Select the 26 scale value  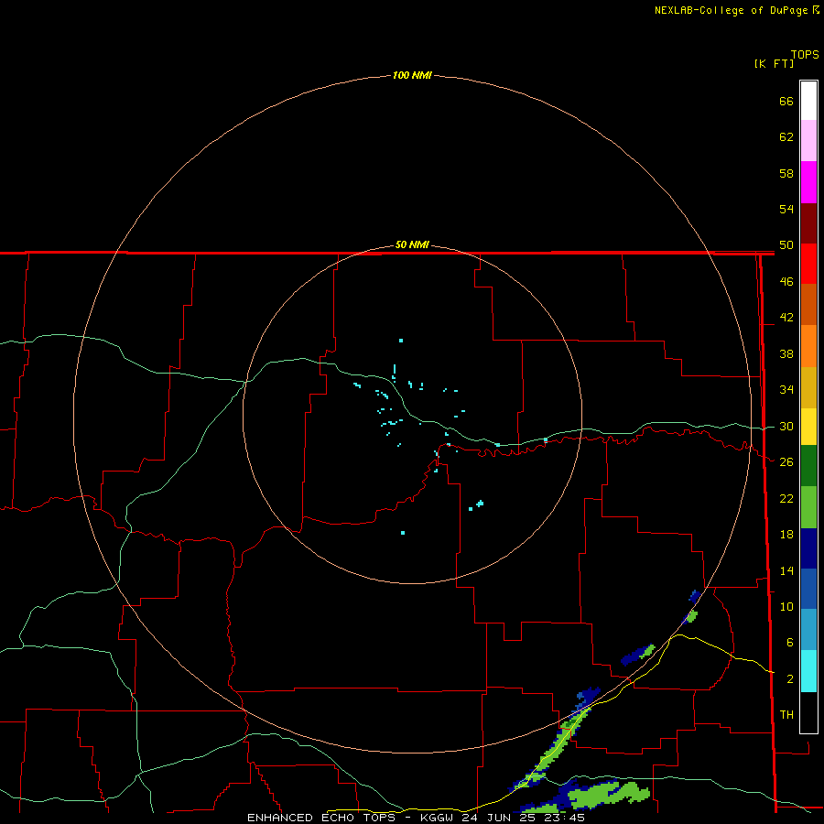coord(786,462)
